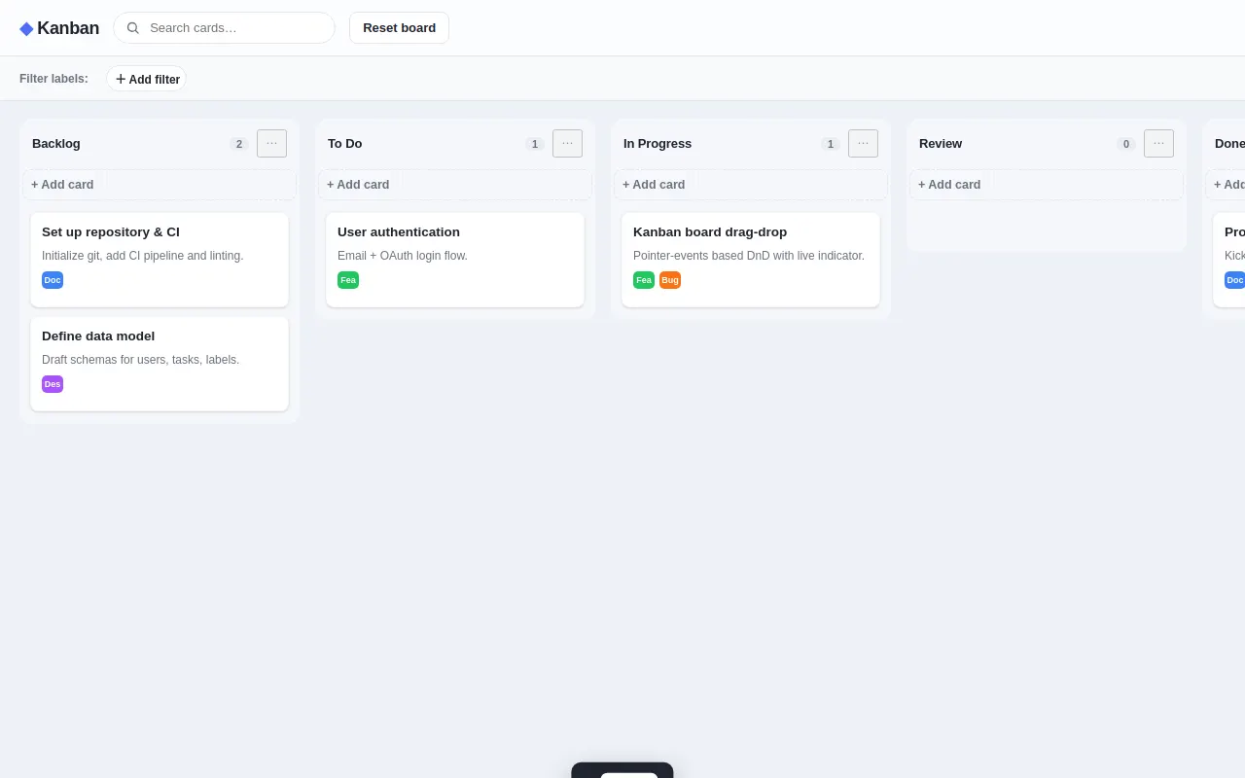The height and width of the screenshot is (778, 1245).
Task: Open the Review column options menu
Action: click(1158, 143)
